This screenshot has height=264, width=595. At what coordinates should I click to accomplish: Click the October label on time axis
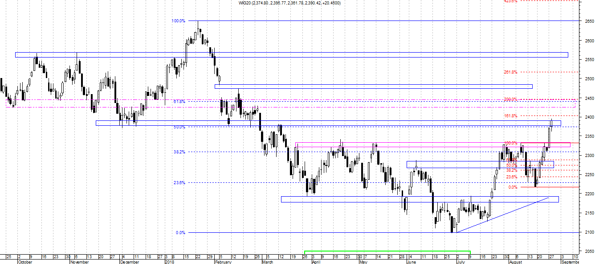(x=25, y=262)
